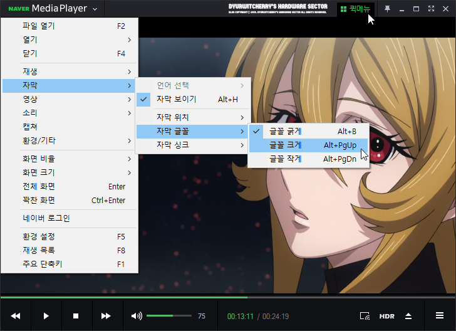Start playback with the play button
This screenshot has height=331, width=456.
pos(46,316)
